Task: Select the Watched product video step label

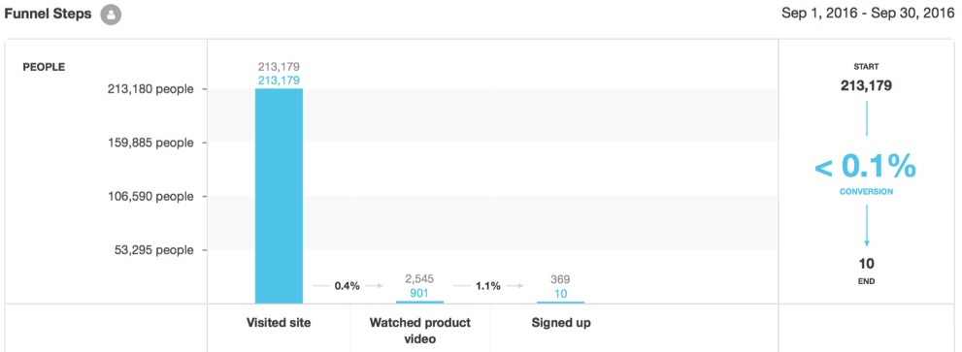Action: coord(419,330)
